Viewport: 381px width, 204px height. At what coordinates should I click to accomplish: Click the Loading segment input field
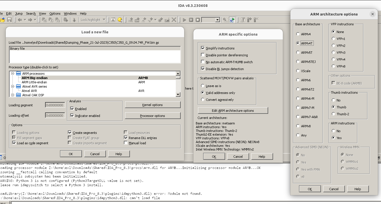[x=55, y=105]
